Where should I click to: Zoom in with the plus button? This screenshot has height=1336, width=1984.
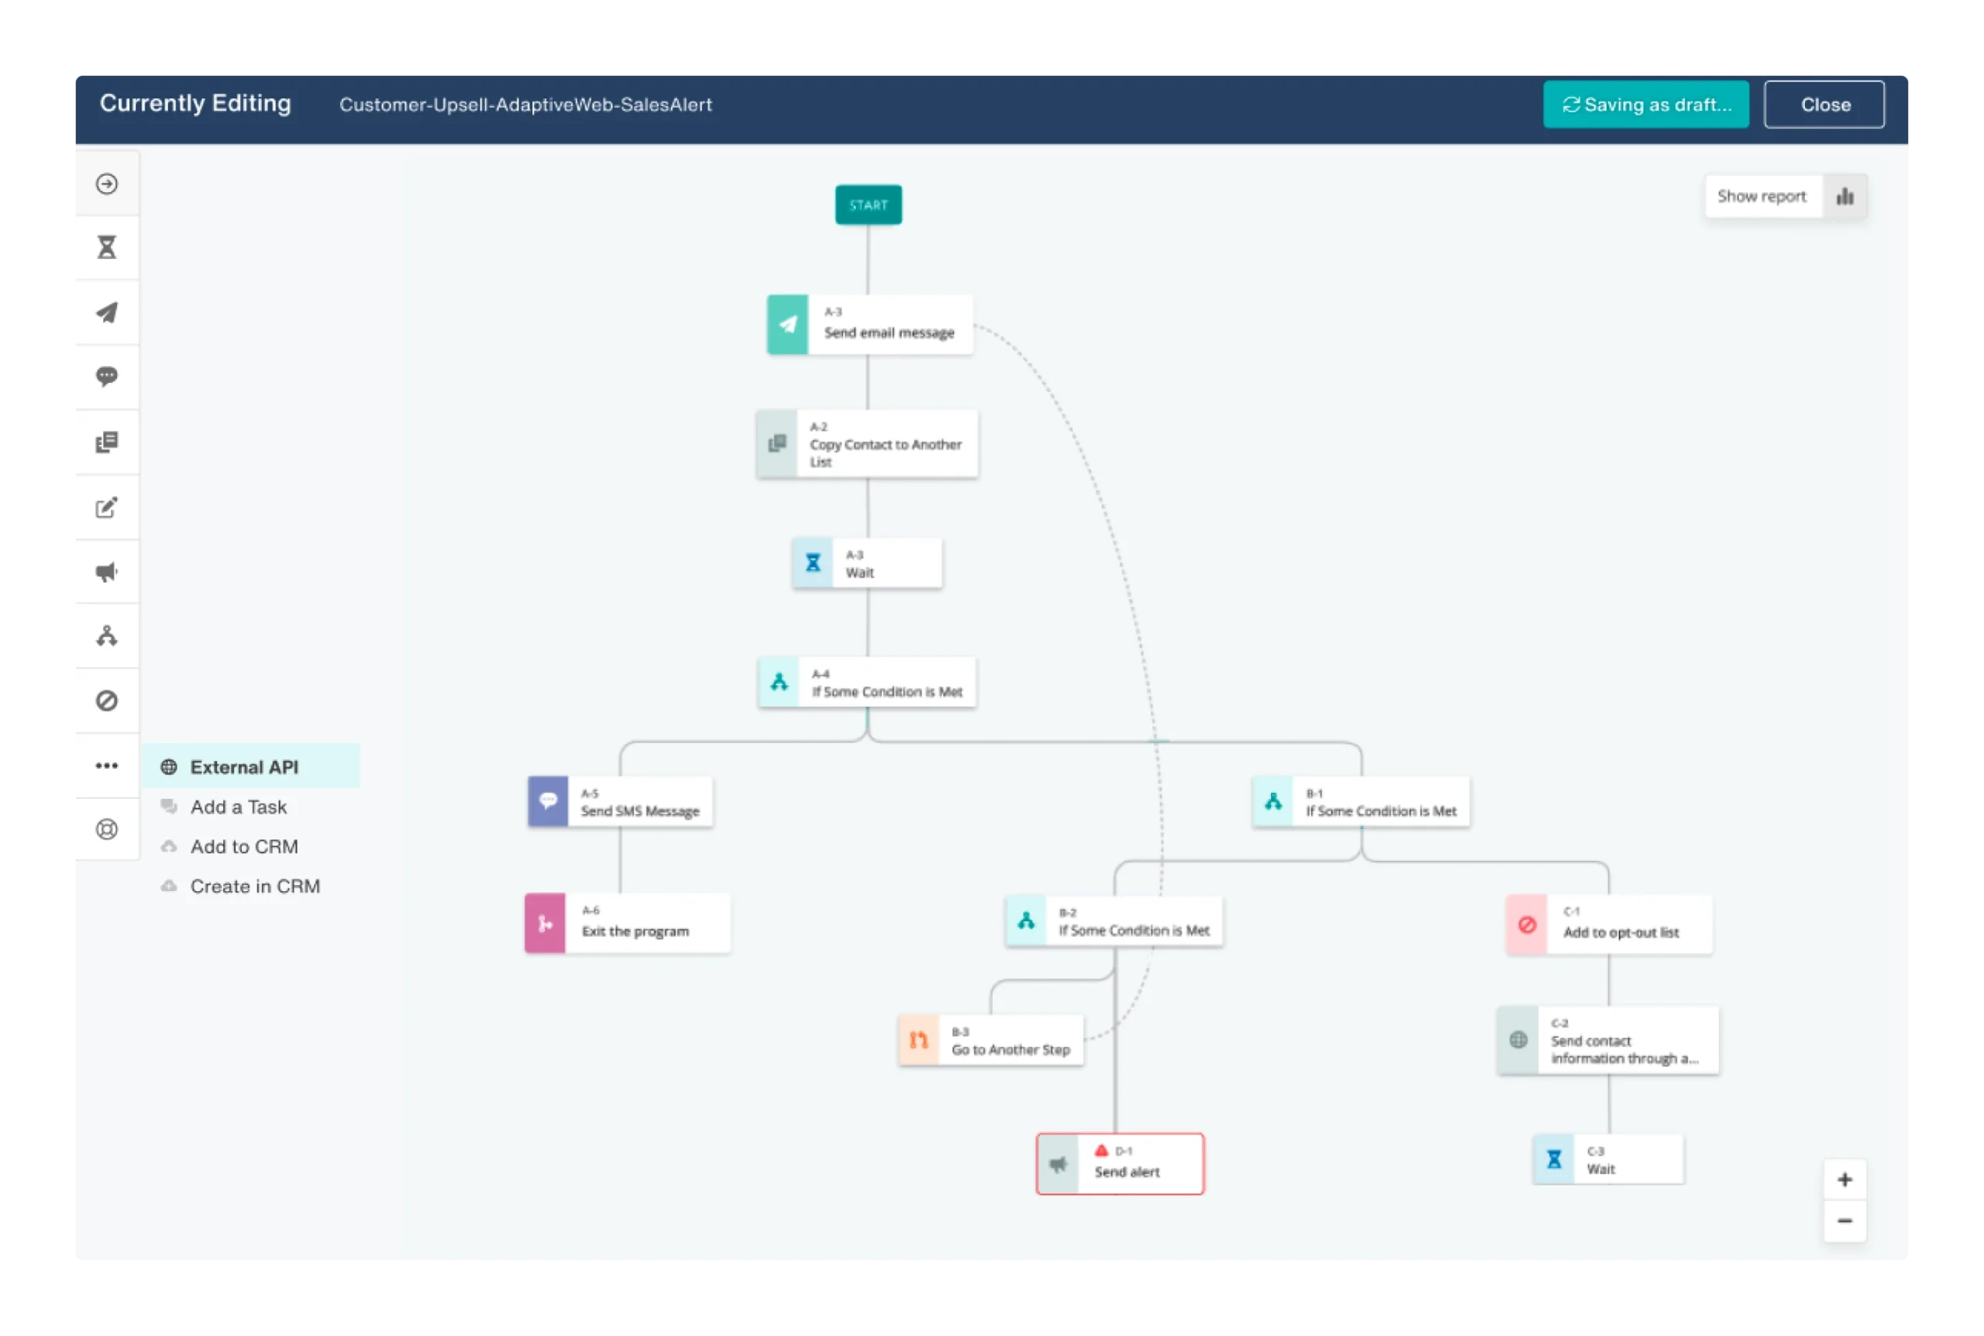1844,1180
